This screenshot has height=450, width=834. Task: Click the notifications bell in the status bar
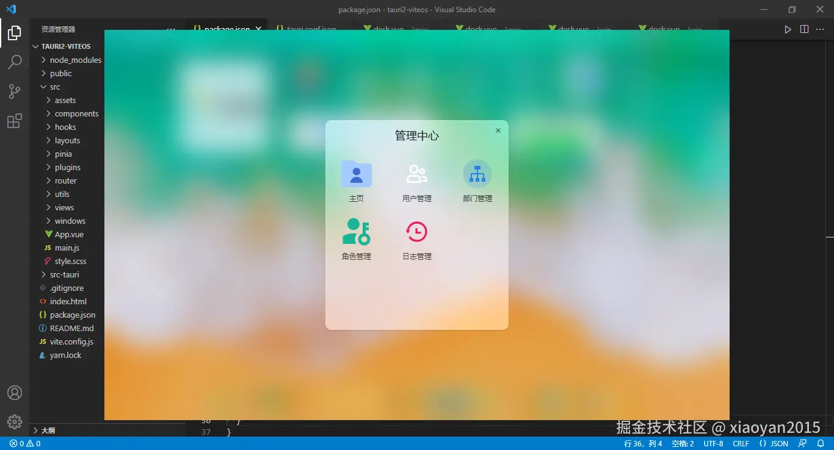[819, 443]
